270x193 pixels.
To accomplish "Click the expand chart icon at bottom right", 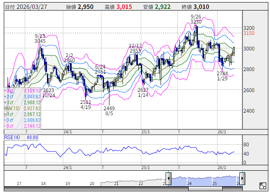I will click(262, 186).
